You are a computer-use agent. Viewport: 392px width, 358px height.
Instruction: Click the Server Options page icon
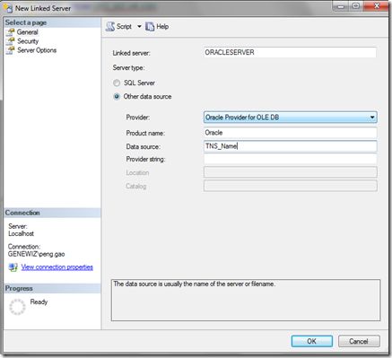tap(11, 50)
